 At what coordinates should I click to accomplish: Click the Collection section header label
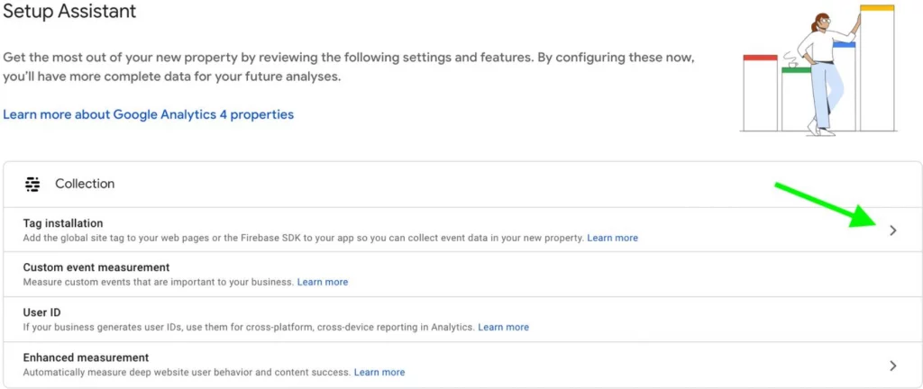[x=85, y=184]
